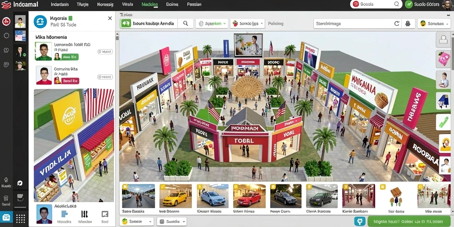Click the refresh icon in the Sterainimaga field
This screenshot has width=454, height=227.
tap(396, 24)
